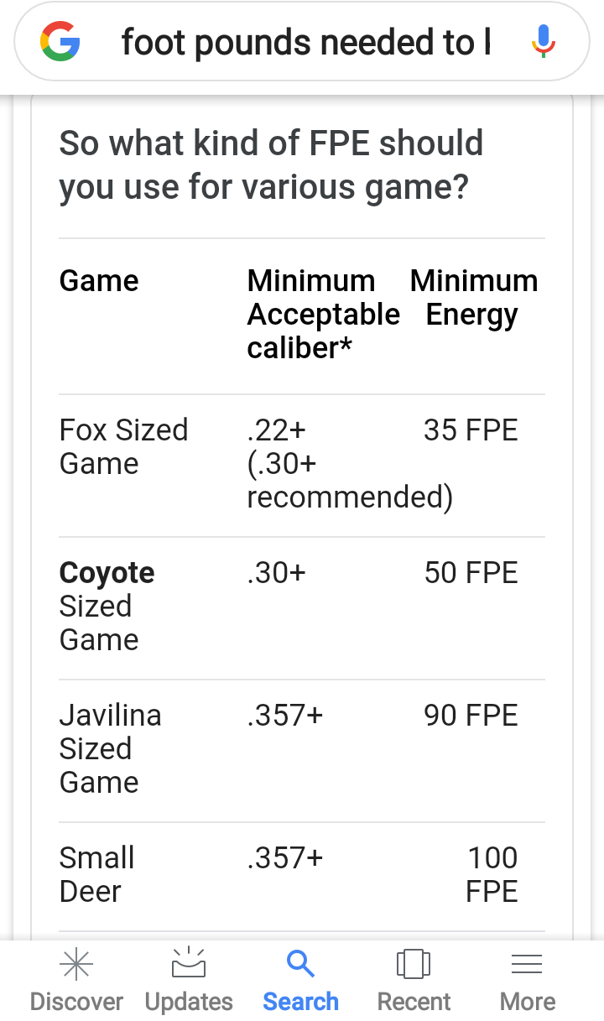Select the Search magnifier icon
Viewport: 604px width, 1021px height.
pyautogui.click(x=300, y=964)
